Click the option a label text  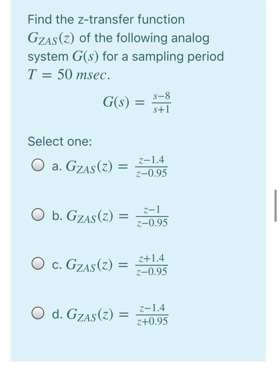(x=56, y=165)
